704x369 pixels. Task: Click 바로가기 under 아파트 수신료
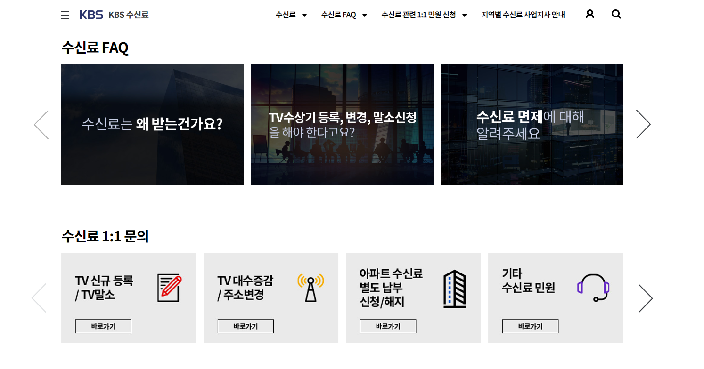[x=388, y=326]
